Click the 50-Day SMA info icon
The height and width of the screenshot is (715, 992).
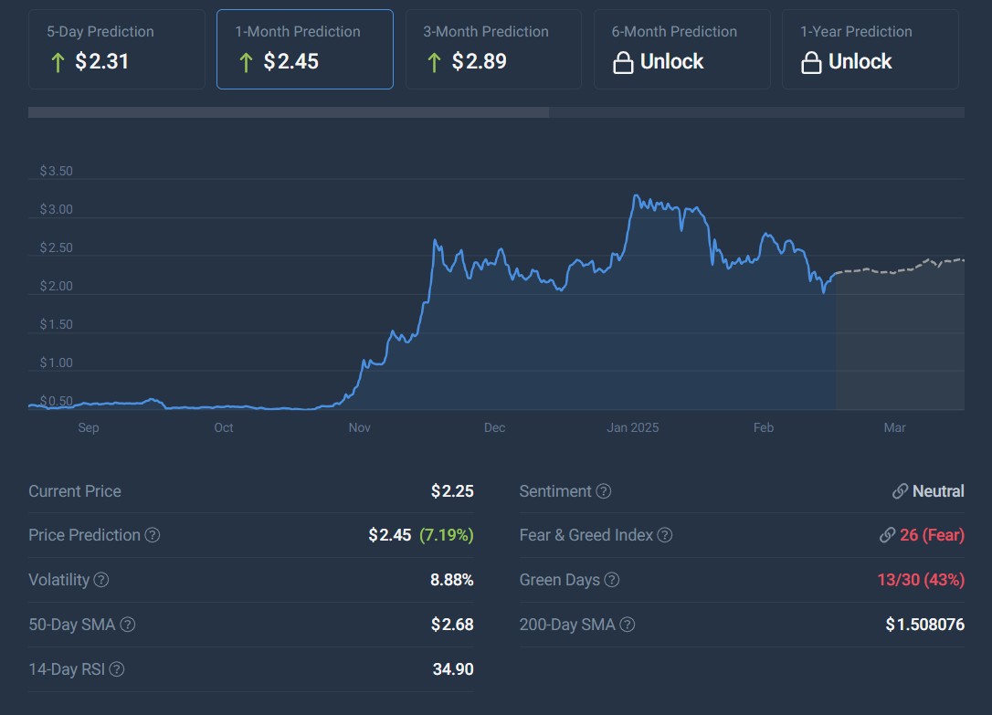point(128,625)
